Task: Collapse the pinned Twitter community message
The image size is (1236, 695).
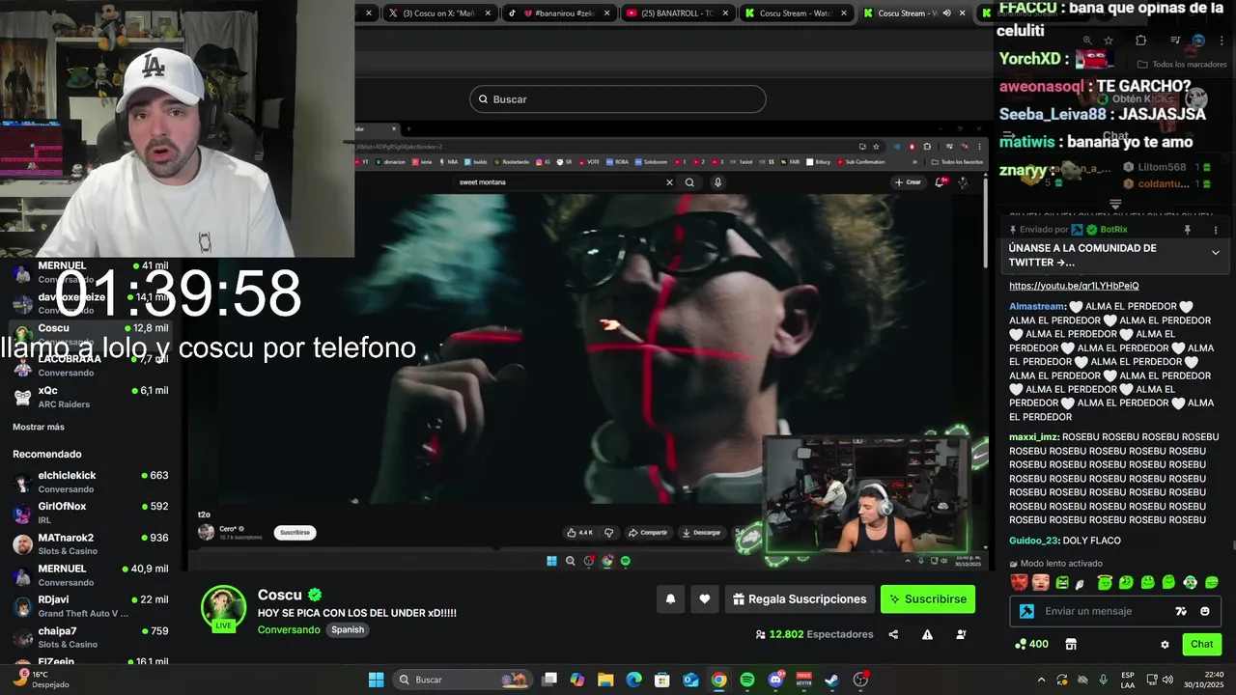Action: (1215, 252)
